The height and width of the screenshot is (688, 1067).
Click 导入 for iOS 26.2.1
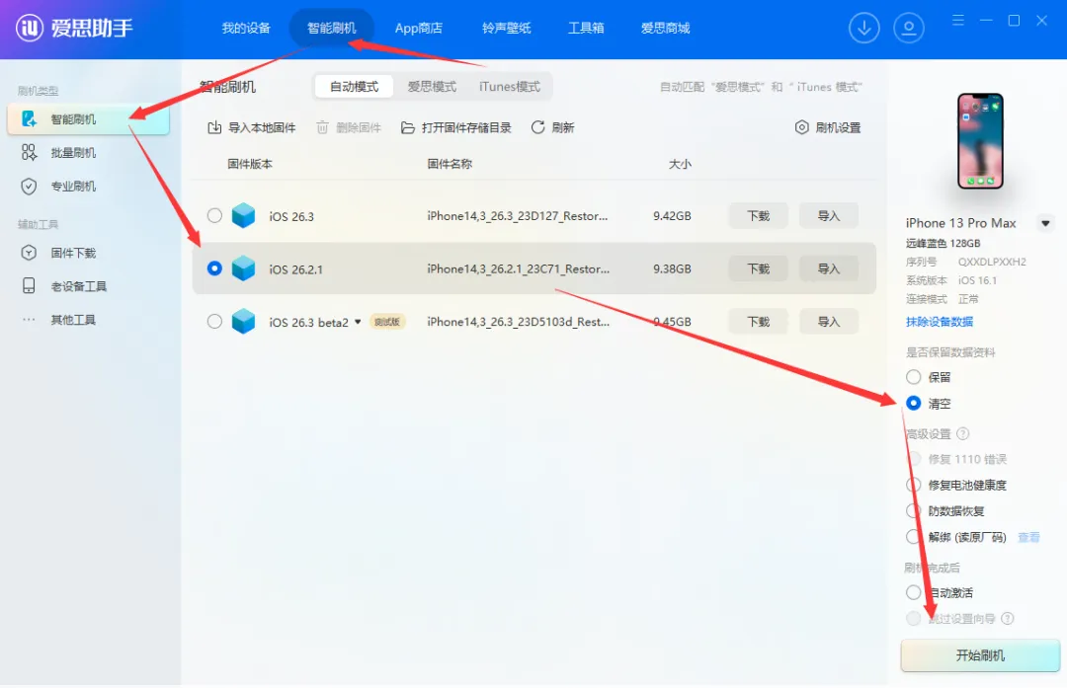(x=828, y=268)
